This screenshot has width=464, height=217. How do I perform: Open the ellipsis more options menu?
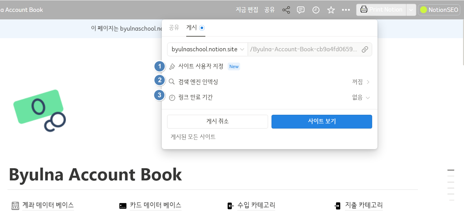[x=346, y=10]
